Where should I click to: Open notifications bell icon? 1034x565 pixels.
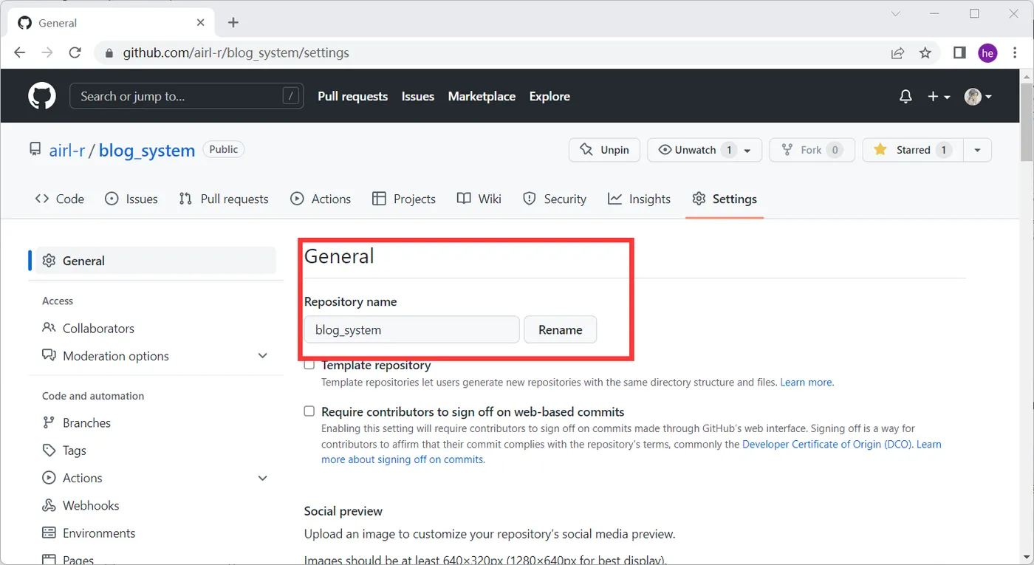click(905, 97)
